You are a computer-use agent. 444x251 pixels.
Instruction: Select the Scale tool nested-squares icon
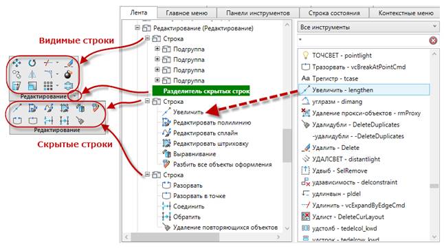click(32, 85)
